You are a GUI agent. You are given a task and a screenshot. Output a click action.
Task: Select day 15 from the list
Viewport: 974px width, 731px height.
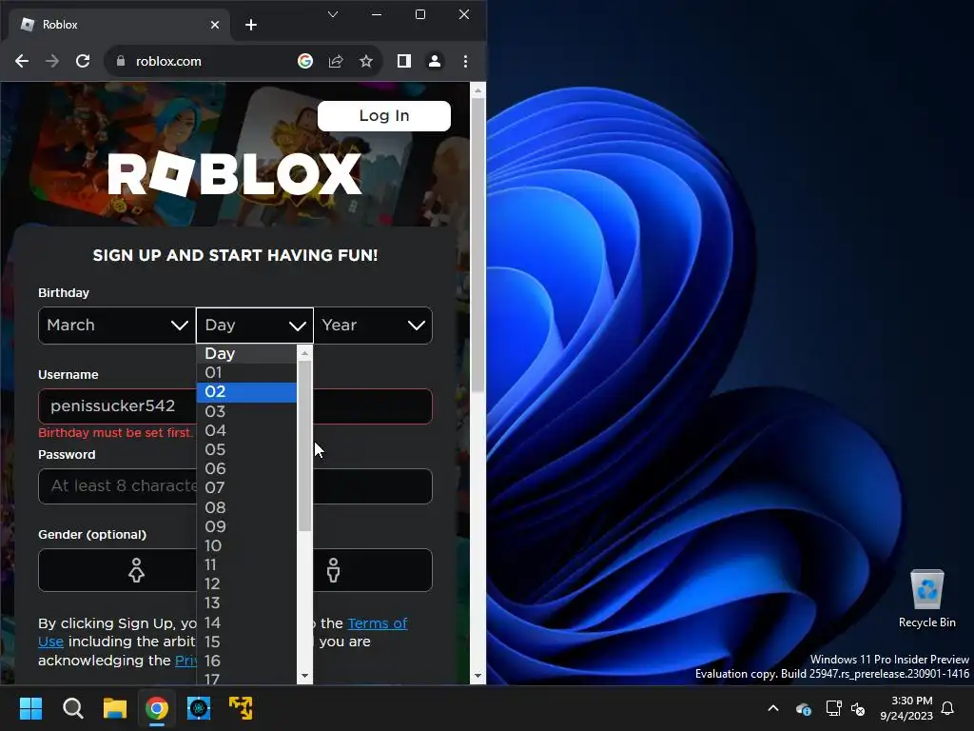pos(246,642)
